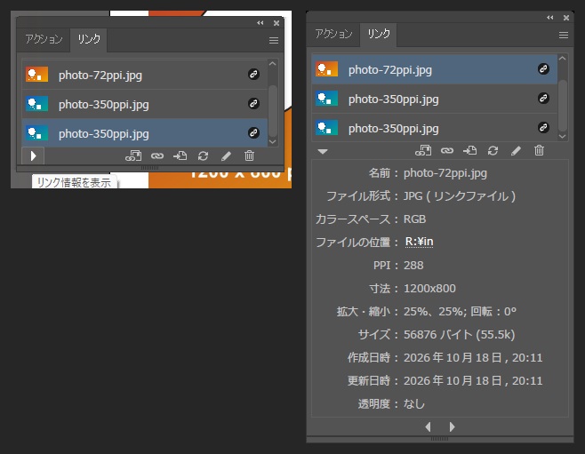
Task: Switch to アクション tab in left panel
Action: [44, 39]
